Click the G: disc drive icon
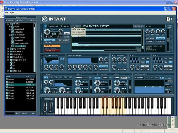This screenshot has height=133, width=178. coord(11,63)
